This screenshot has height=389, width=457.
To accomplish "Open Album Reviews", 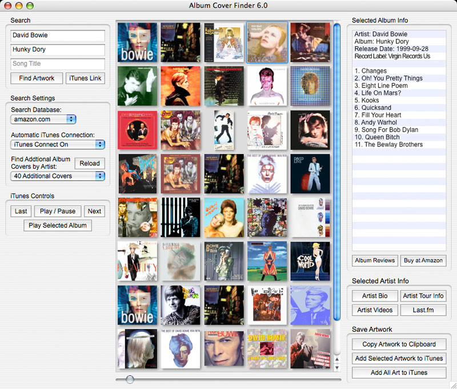I will [375, 260].
